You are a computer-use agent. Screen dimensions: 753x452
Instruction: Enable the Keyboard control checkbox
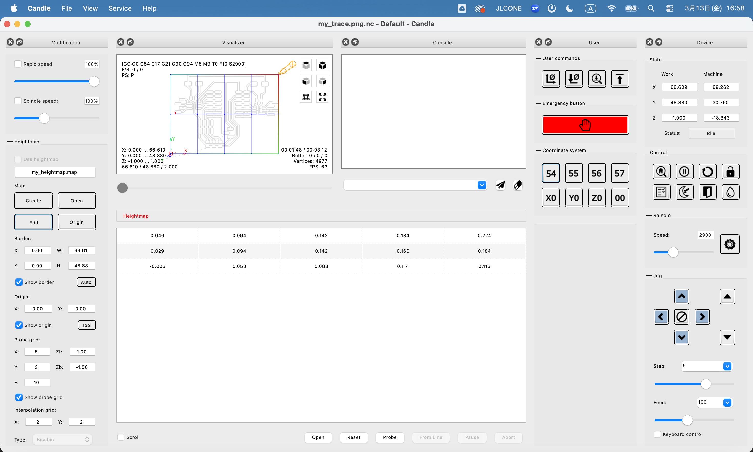click(x=657, y=434)
